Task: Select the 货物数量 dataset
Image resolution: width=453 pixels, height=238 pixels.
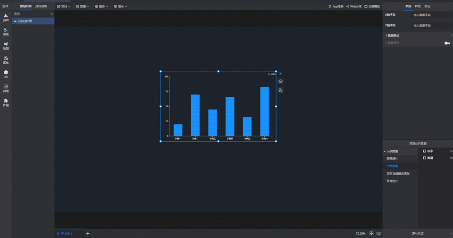Action: (392, 166)
